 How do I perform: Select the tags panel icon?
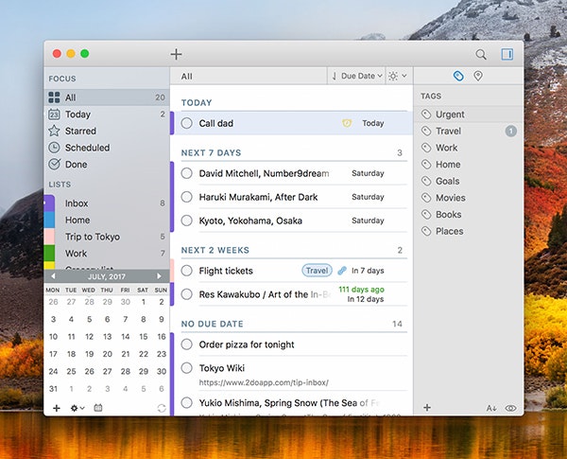(x=458, y=76)
